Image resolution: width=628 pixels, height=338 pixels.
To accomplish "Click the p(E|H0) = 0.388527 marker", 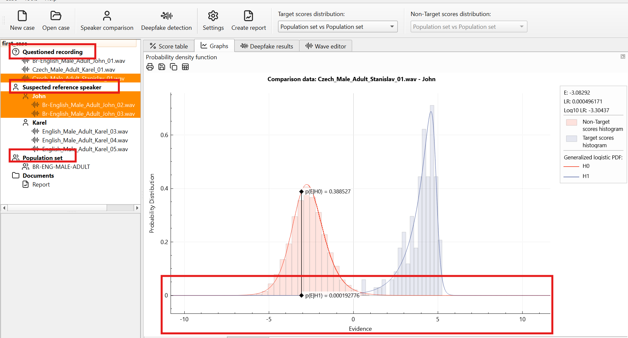I will coord(301,191).
